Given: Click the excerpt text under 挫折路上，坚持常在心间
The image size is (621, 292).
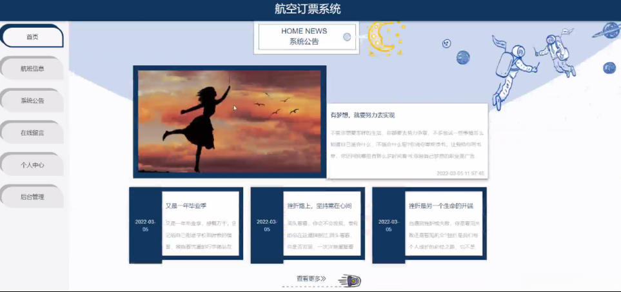Looking at the screenshot, I should (322, 235).
